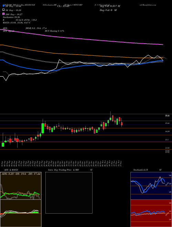The height and width of the screenshot is (227, 172).
Task: Click the 'Intra Day Trading Price & MR' title
Action: (x=63, y=170)
